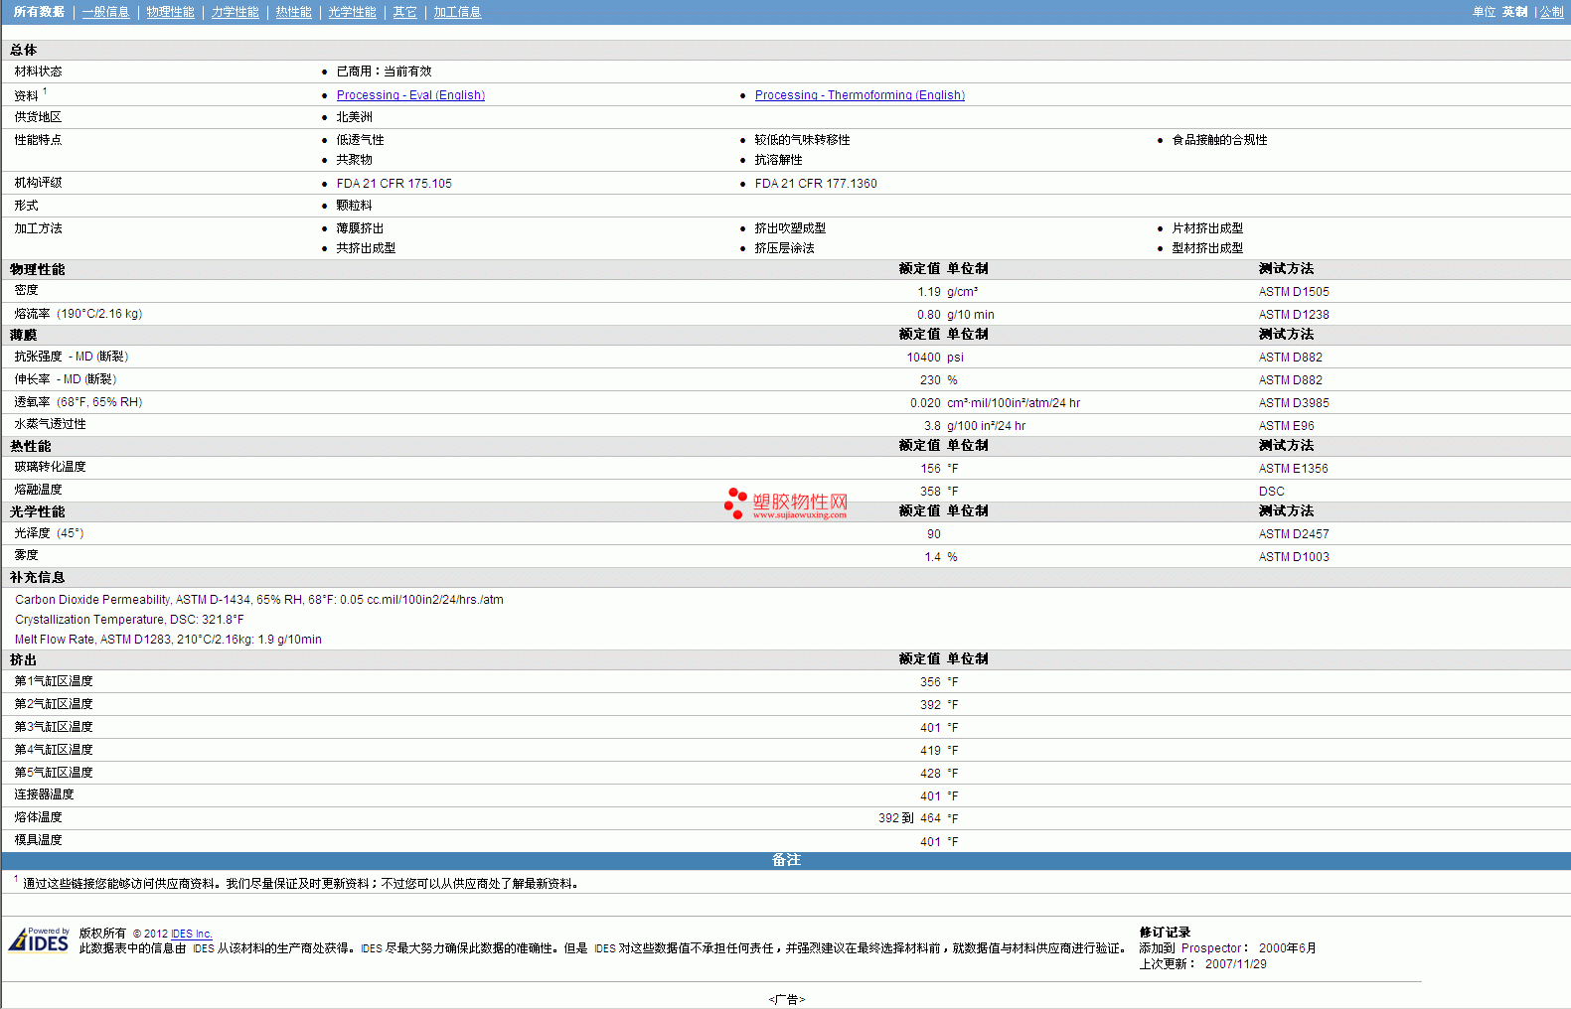Open the Processing - Eval (English) document
This screenshot has width=1571, height=1009.
point(410,95)
